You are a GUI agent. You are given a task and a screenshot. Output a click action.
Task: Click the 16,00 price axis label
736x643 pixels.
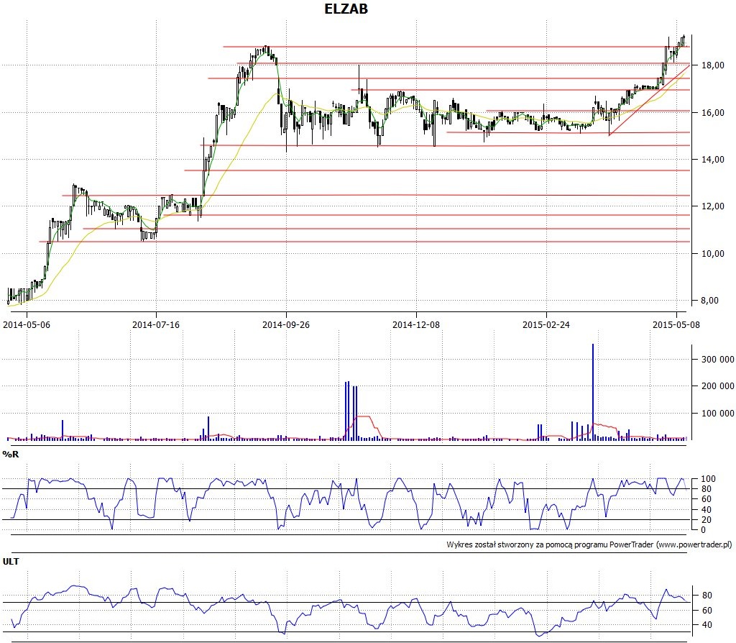(x=712, y=113)
